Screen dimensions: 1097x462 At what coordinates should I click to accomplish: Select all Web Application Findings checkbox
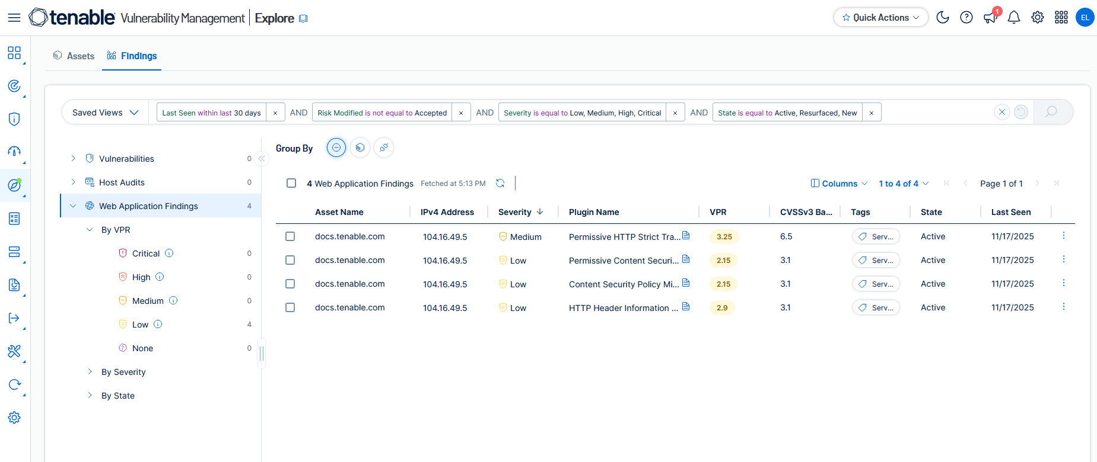pos(291,184)
